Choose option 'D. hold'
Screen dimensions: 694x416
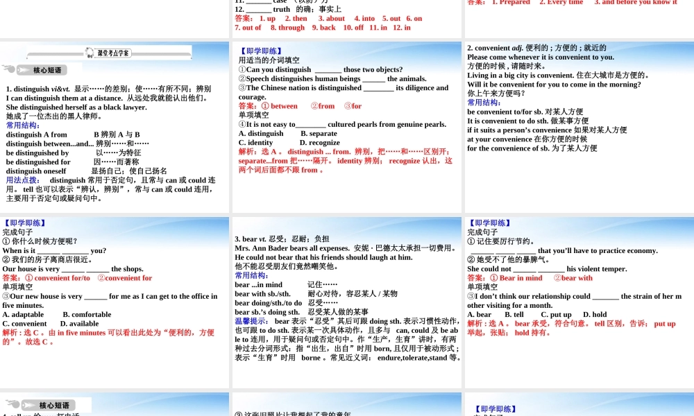click(595, 315)
